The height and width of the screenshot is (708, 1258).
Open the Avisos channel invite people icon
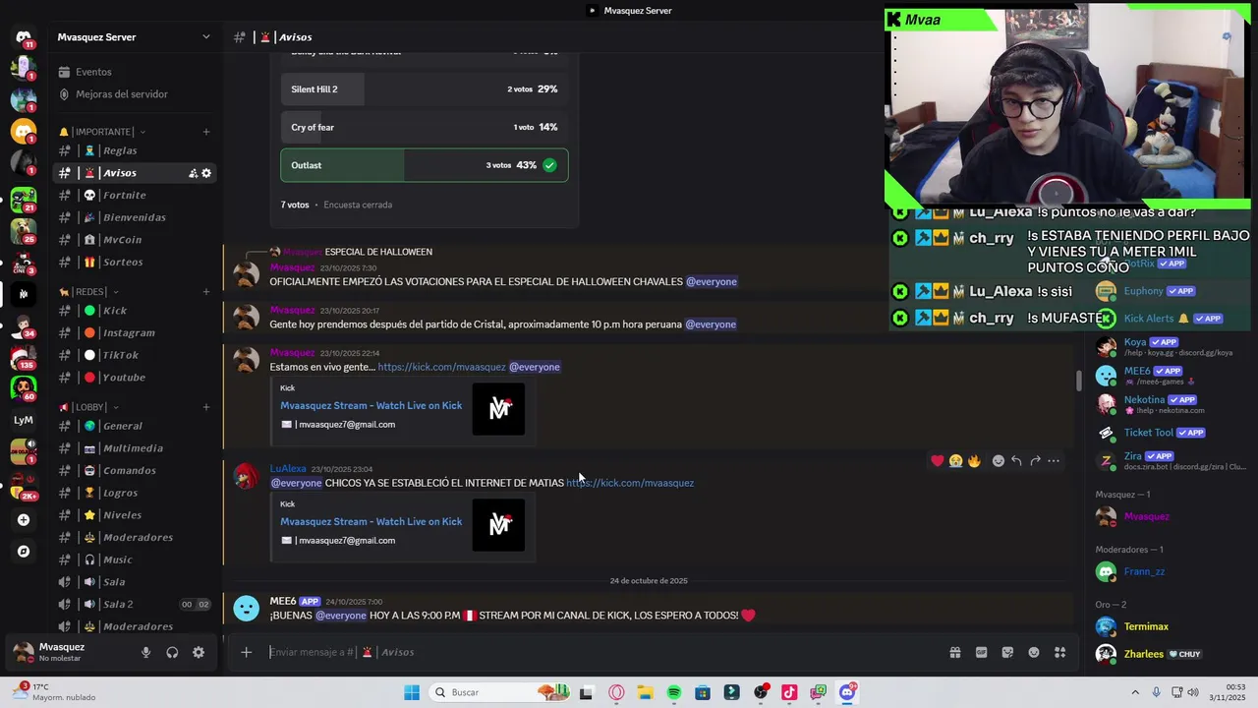193,173
